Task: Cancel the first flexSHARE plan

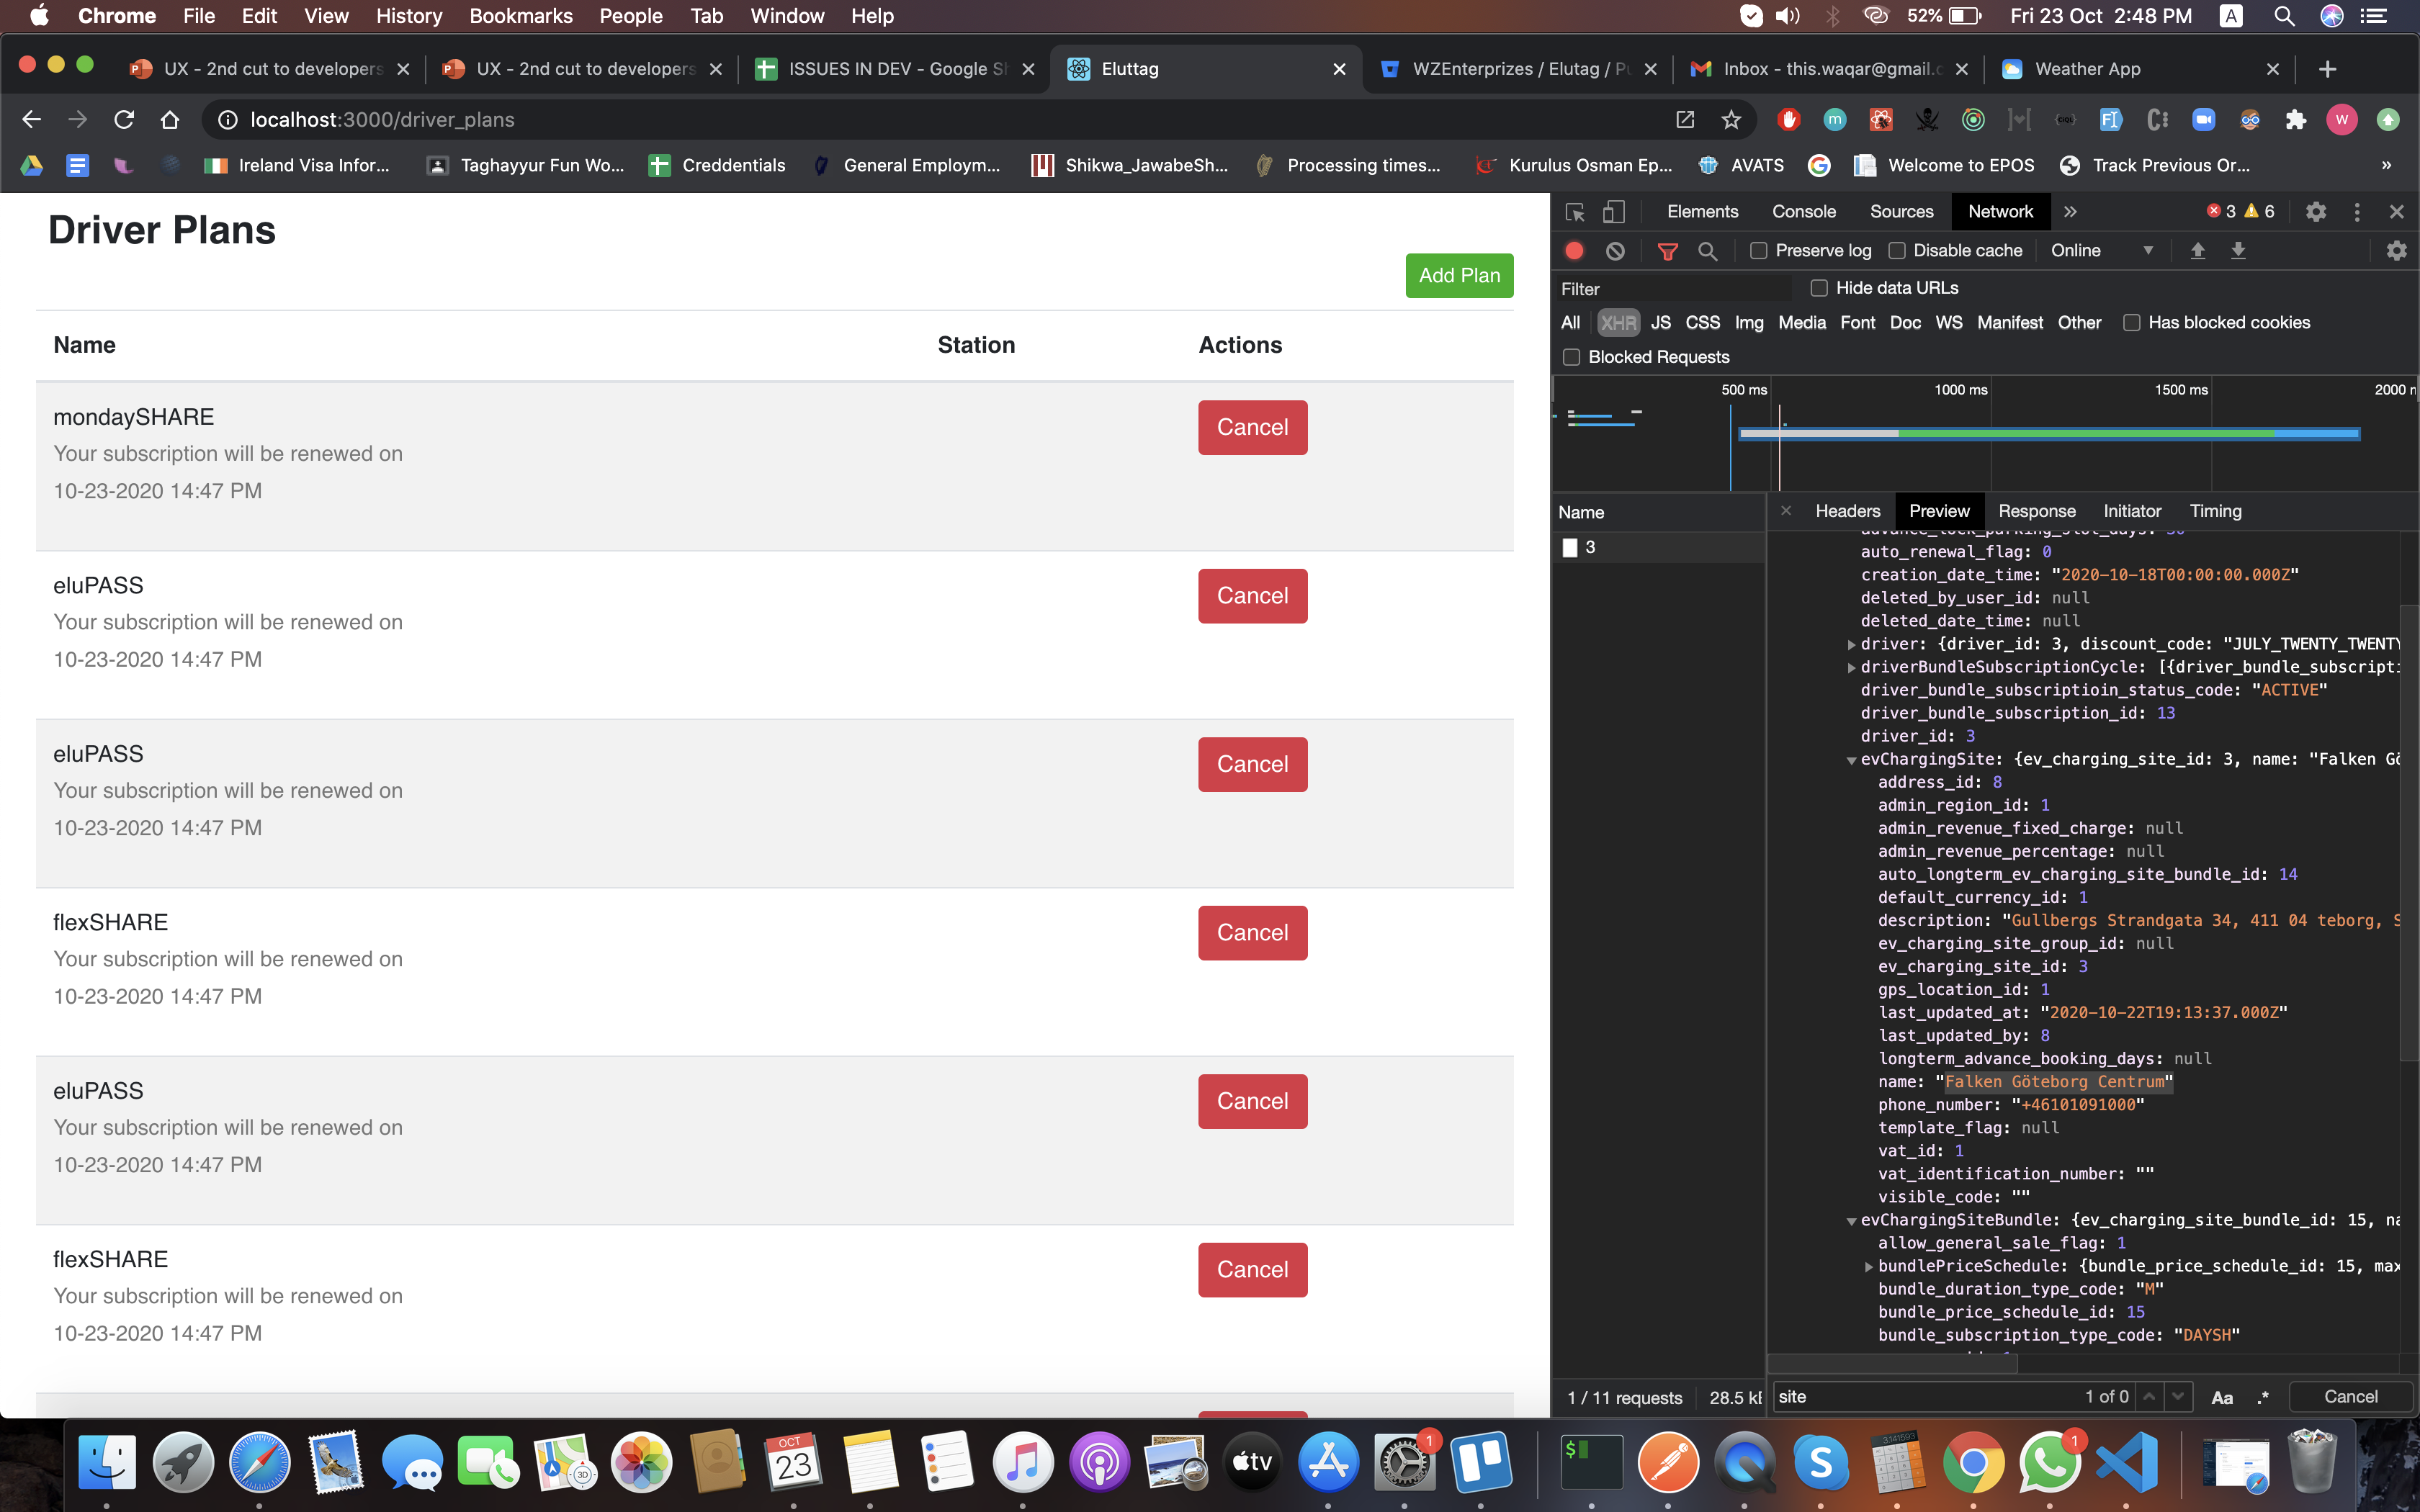Action: pos(1252,933)
